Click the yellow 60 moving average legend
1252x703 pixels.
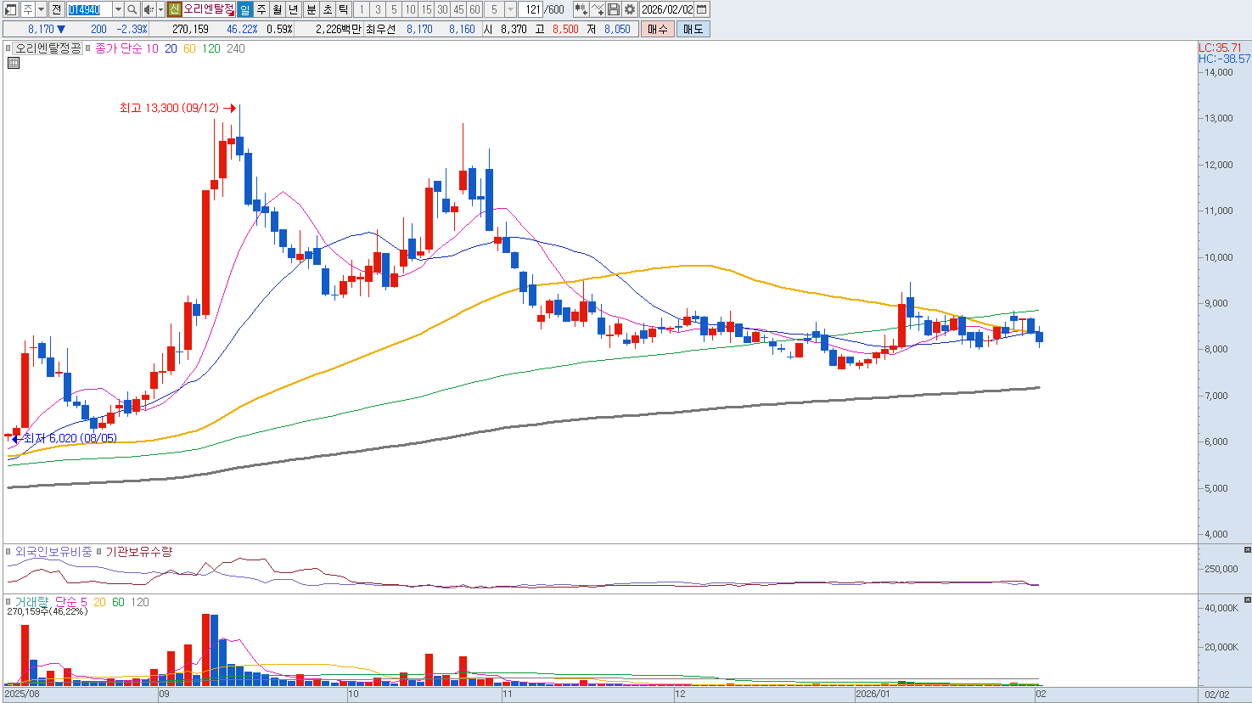point(189,48)
